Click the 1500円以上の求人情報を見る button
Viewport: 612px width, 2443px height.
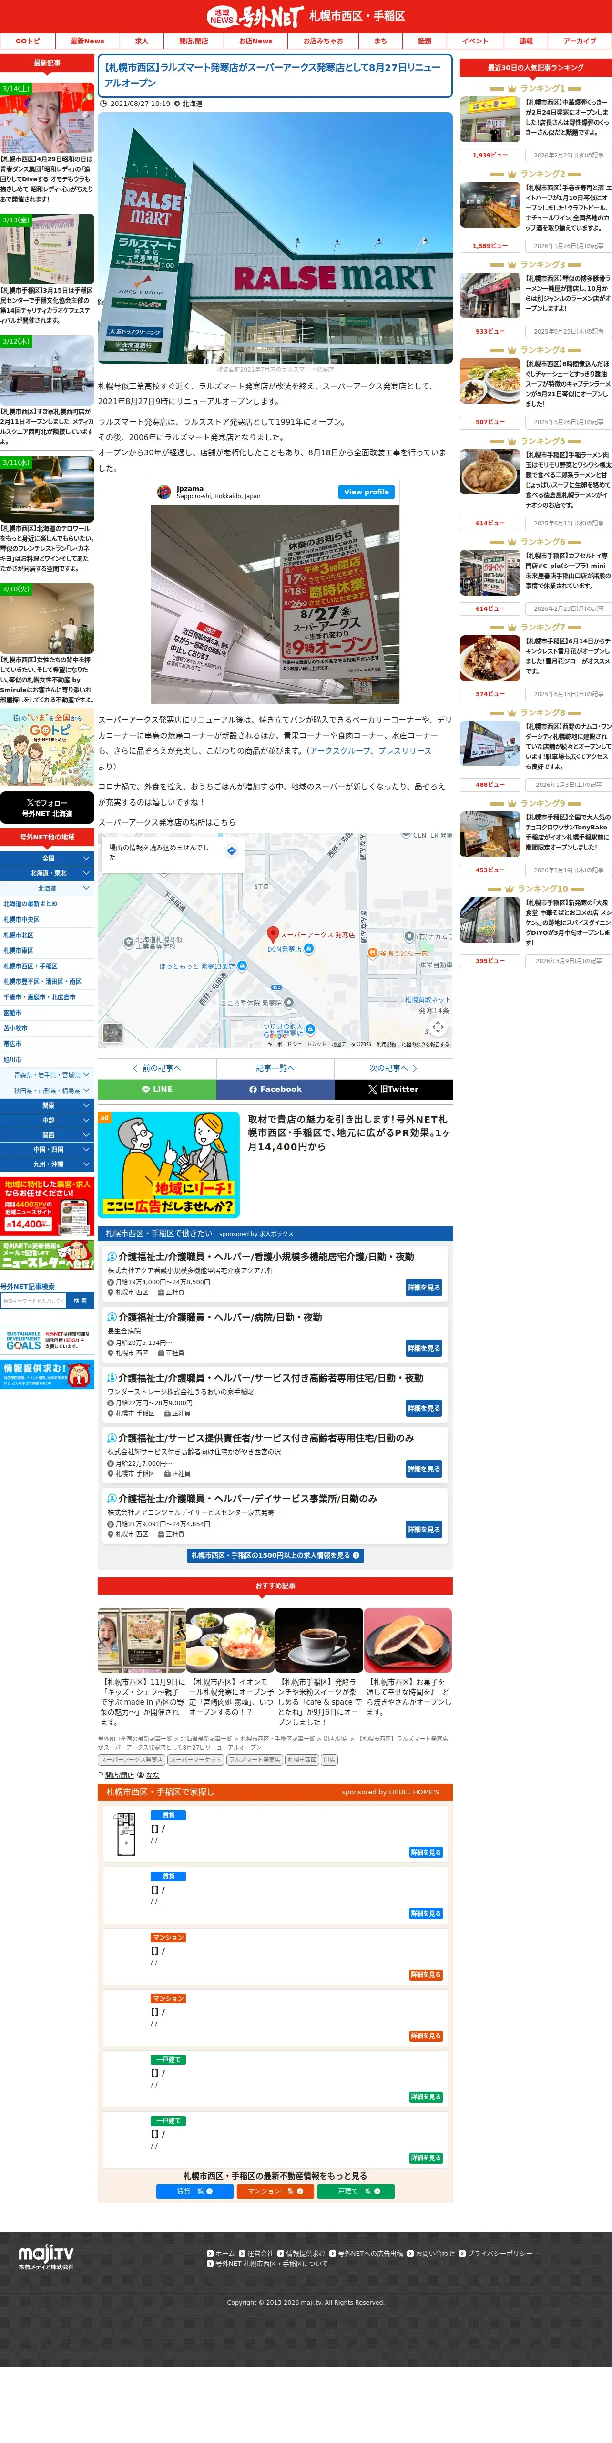[x=275, y=1555]
